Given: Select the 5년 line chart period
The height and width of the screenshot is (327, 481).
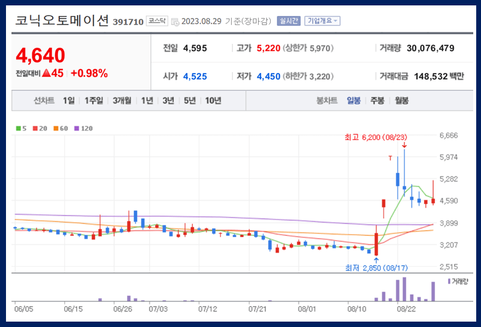Looking at the screenshot, I should pos(189,101).
